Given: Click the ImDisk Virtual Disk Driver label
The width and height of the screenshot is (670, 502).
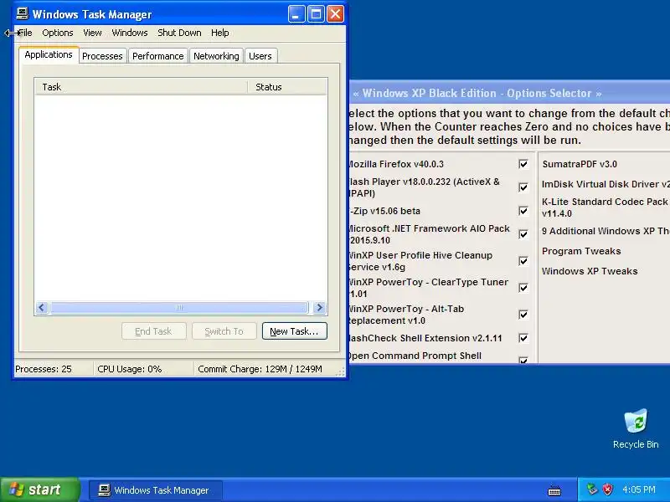Looking at the screenshot, I should [x=606, y=184].
